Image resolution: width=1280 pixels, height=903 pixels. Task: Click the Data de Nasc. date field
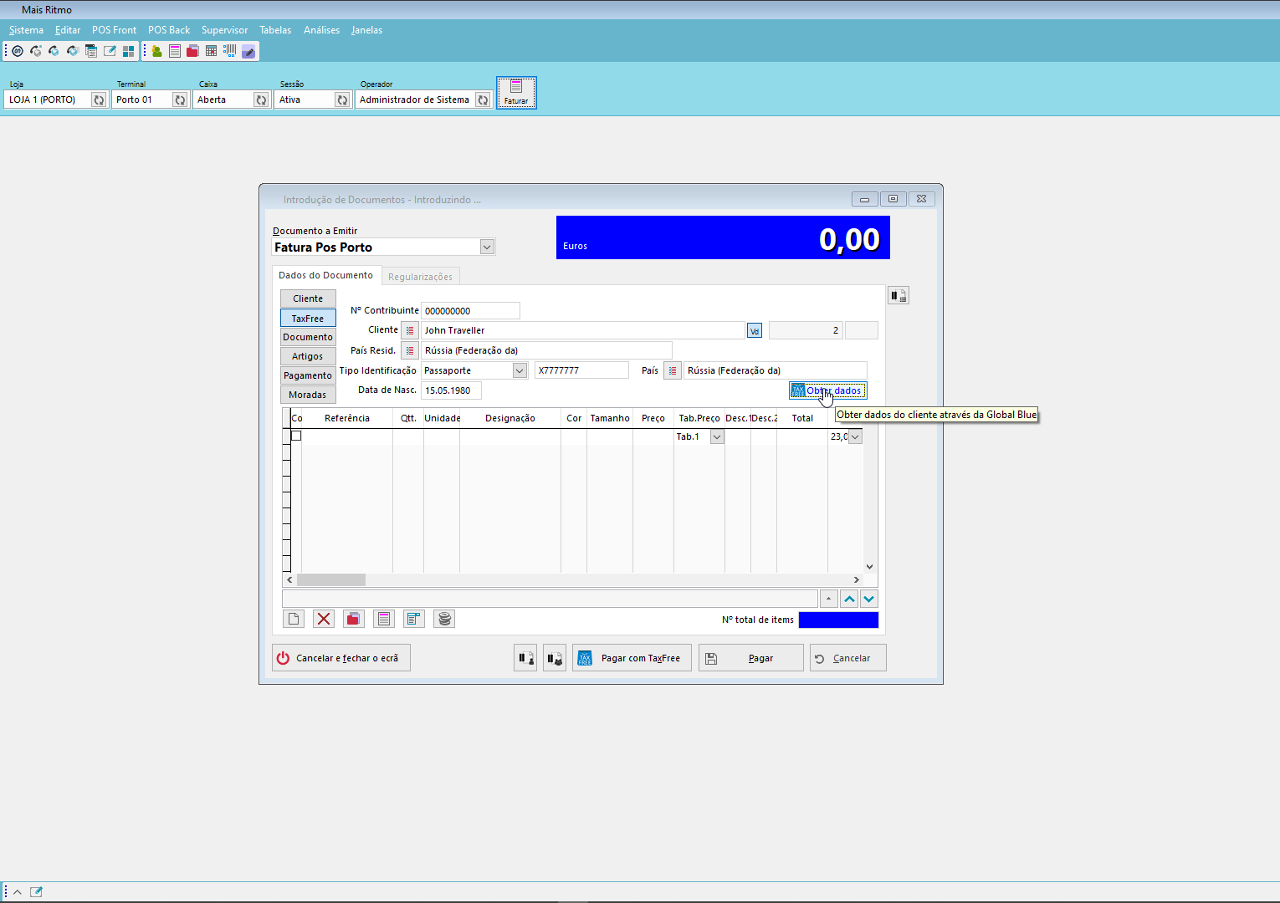[451, 390]
